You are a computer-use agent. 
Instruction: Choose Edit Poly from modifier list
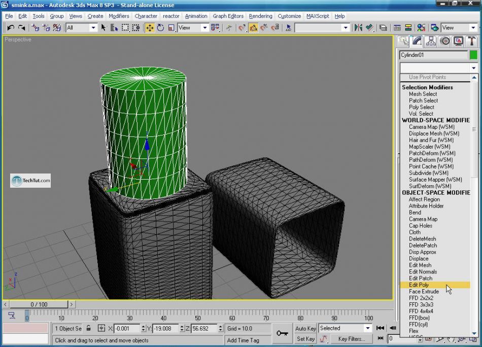click(x=419, y=285)
